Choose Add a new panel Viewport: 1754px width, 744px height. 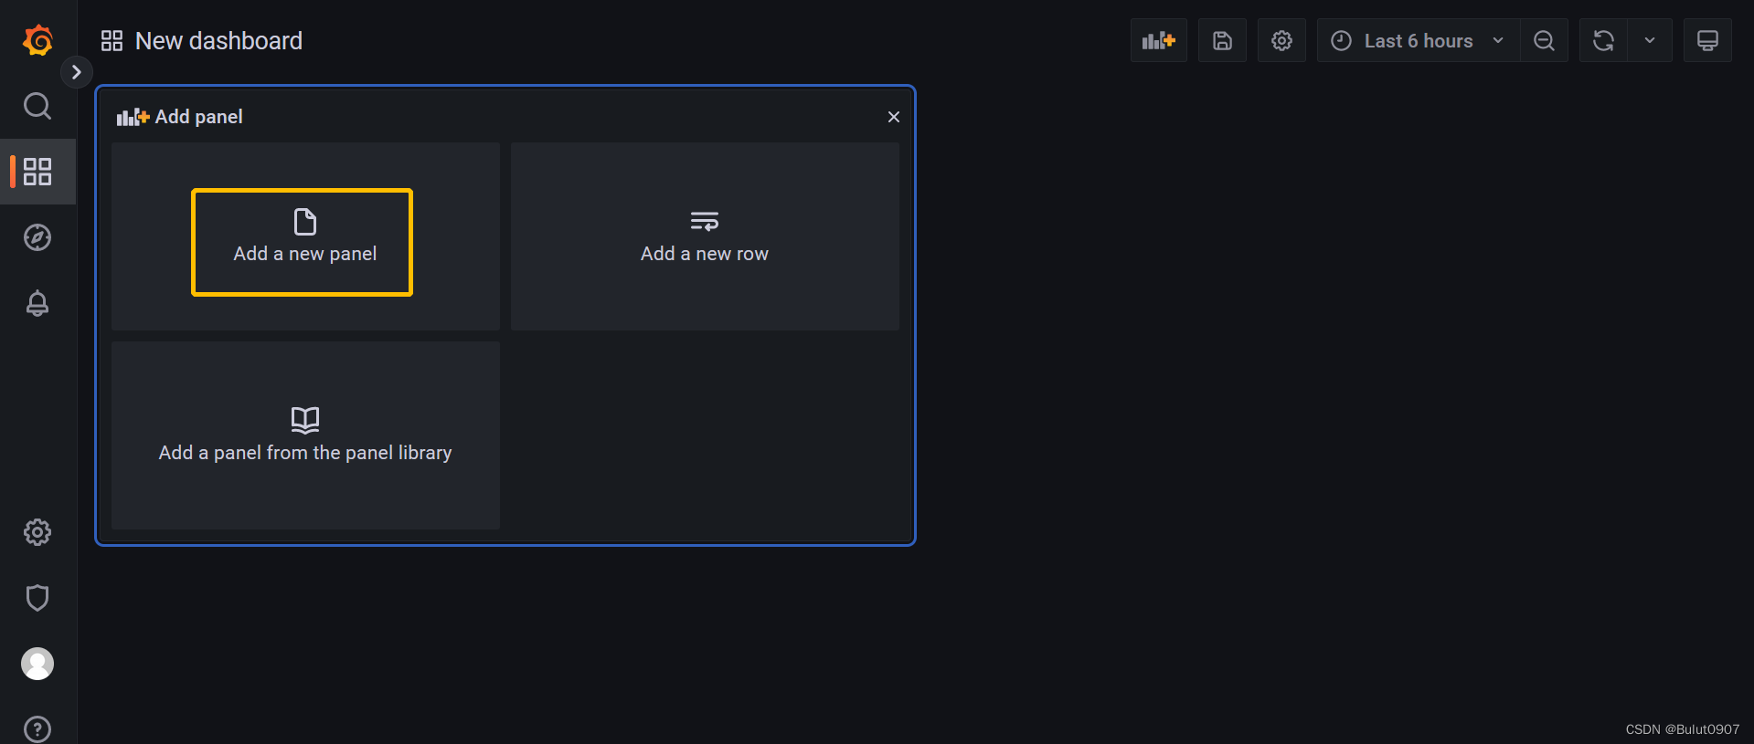[x=305, y=236]
